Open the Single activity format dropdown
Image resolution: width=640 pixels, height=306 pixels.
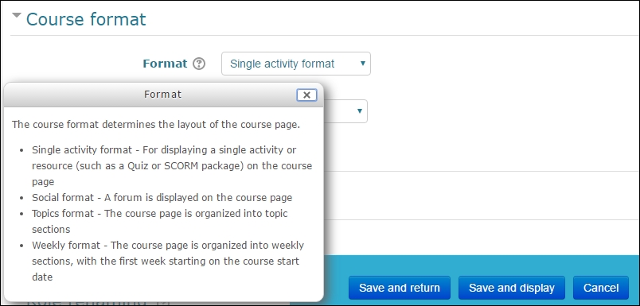296,64
